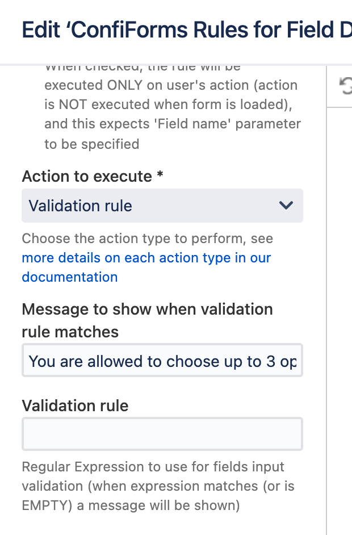Click the message showing 'up to 3 options'

tap(162, 360)
